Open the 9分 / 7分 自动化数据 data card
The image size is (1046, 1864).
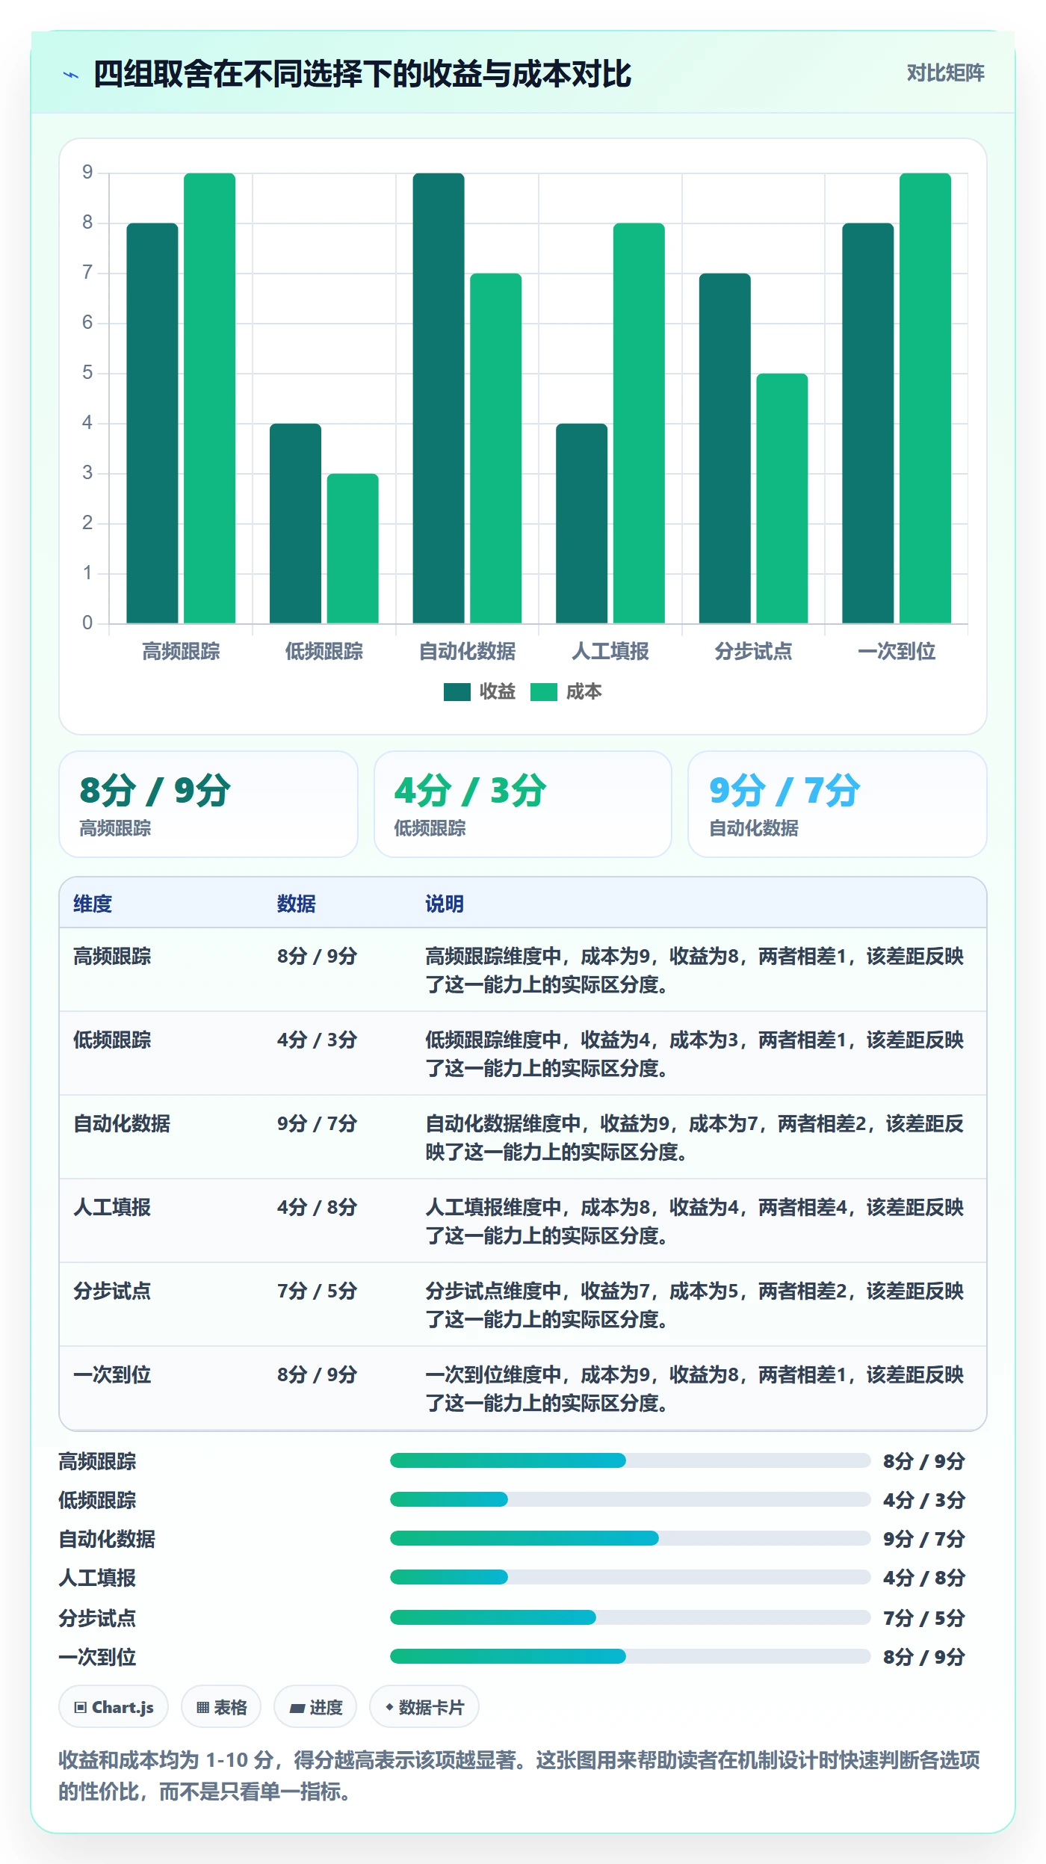click(x=838, y=804)
